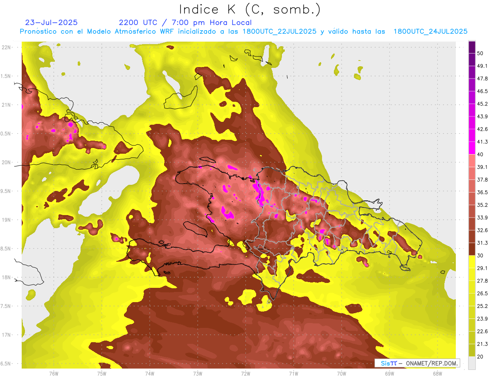Click color bar value '26.5'

pos(482,293)
